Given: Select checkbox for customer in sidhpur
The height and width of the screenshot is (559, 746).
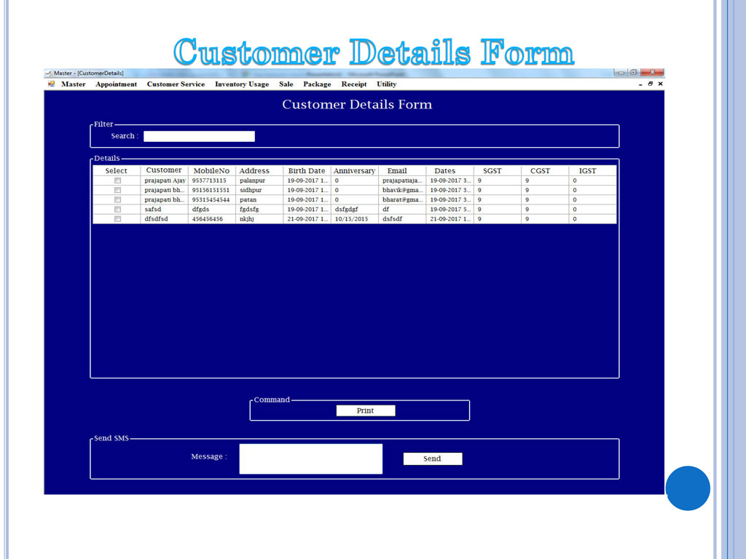Looking at the screenshot, I should point(117,190).
